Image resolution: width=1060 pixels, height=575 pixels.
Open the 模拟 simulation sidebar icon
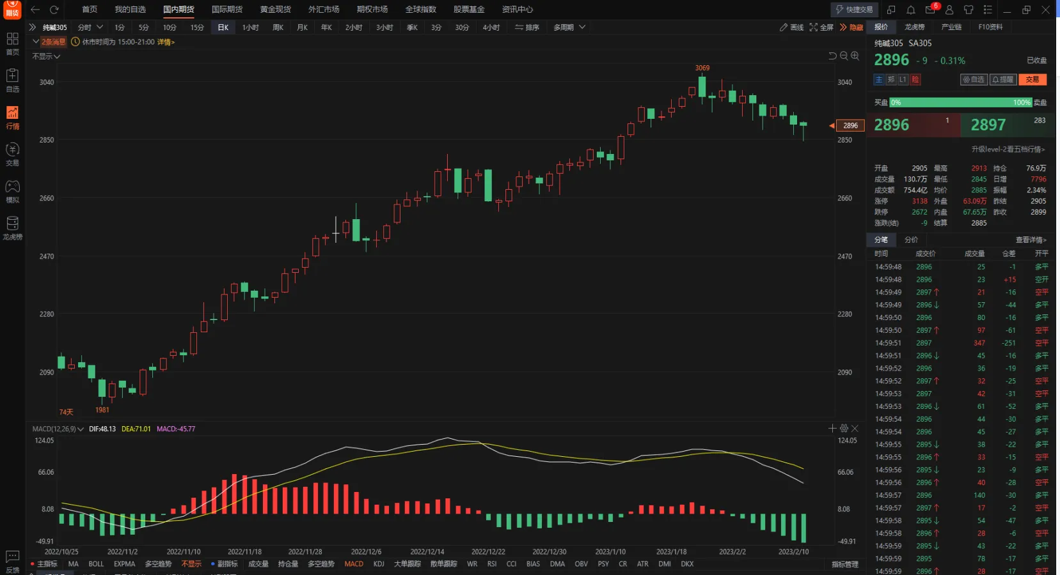click(x=12, y=191)
